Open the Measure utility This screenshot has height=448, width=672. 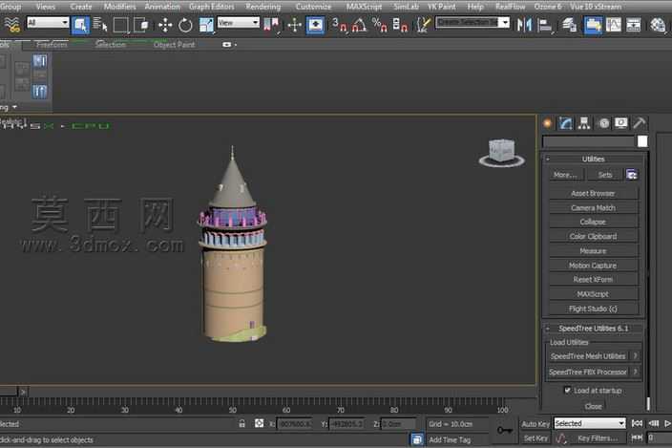tap(593, 251)
